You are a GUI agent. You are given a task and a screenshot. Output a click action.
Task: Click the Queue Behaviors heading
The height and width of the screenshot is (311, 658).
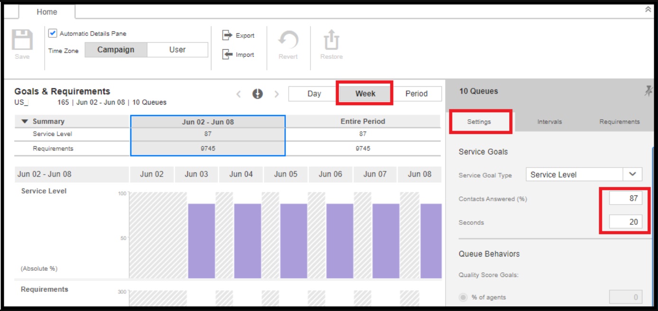tap(489, 254)
